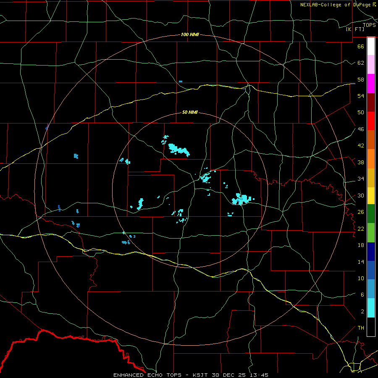Click the TOPS legend title
Viewport: 378px width, 378px height.
pyautogui.click(x=369, y=25)
